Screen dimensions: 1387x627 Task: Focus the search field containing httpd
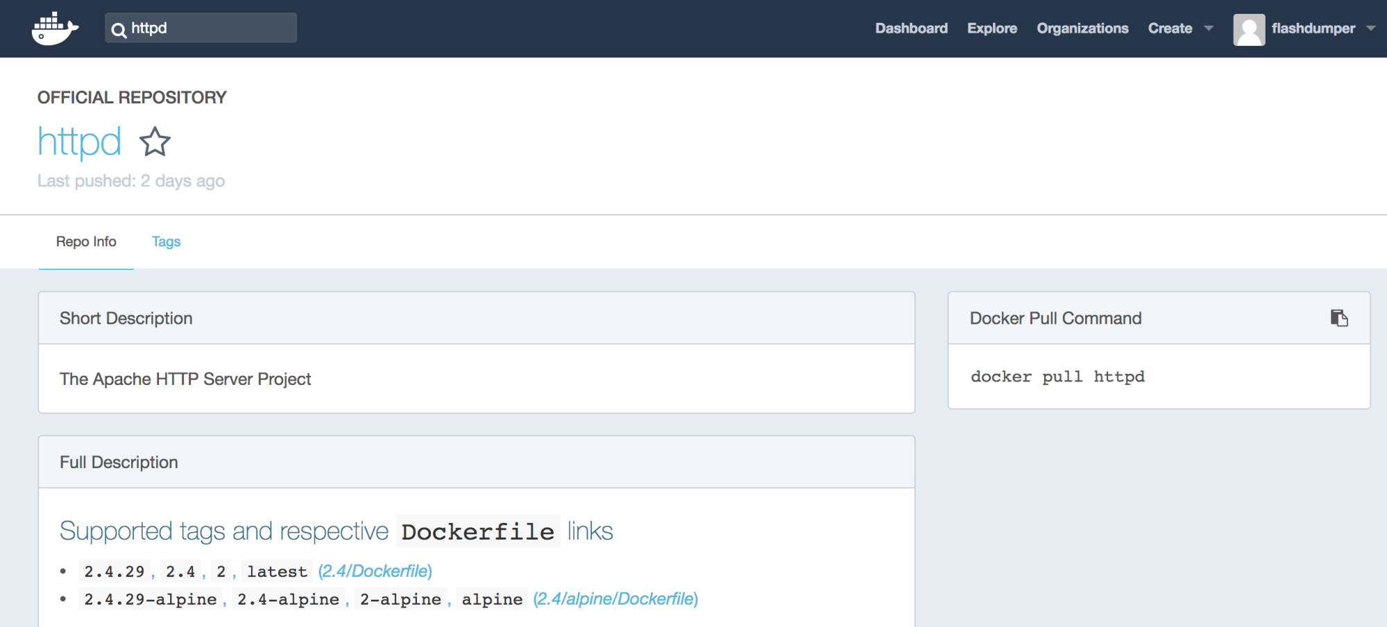pyautogui.click(x=208, y=28)
